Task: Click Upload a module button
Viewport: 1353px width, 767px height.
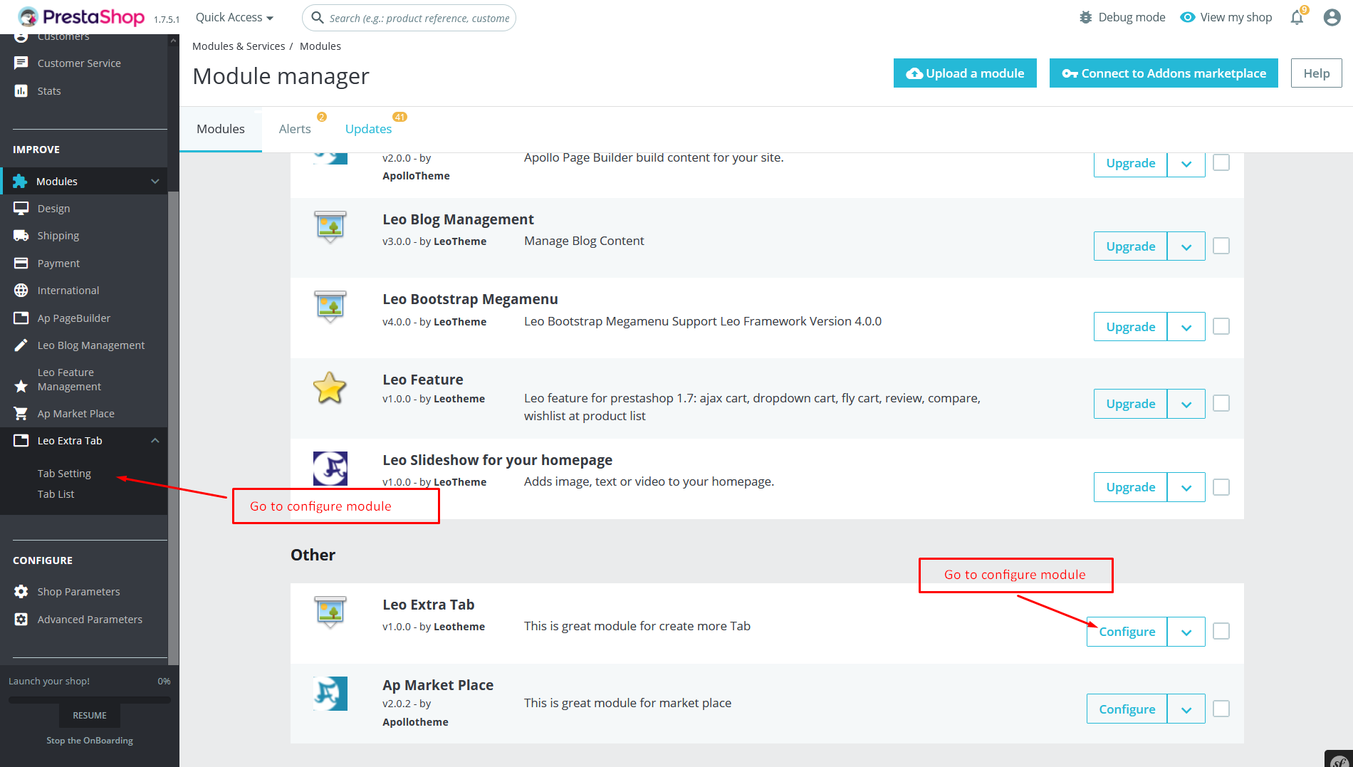Action: (x=965, y=73)
